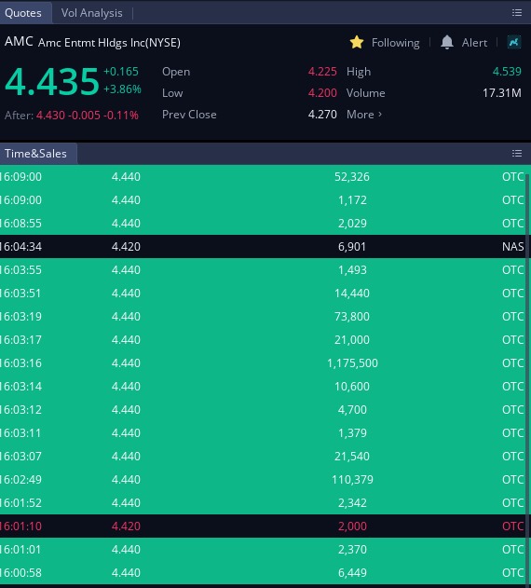Click the last price 4.435
Viewport: 531px width, 588px height.
pyautogui.click(x=52, y=81)
